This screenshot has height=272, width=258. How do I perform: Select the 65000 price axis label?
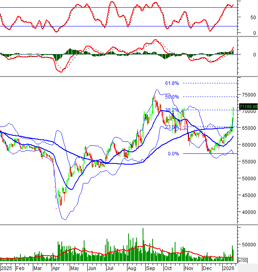click(x=249, y=128)
